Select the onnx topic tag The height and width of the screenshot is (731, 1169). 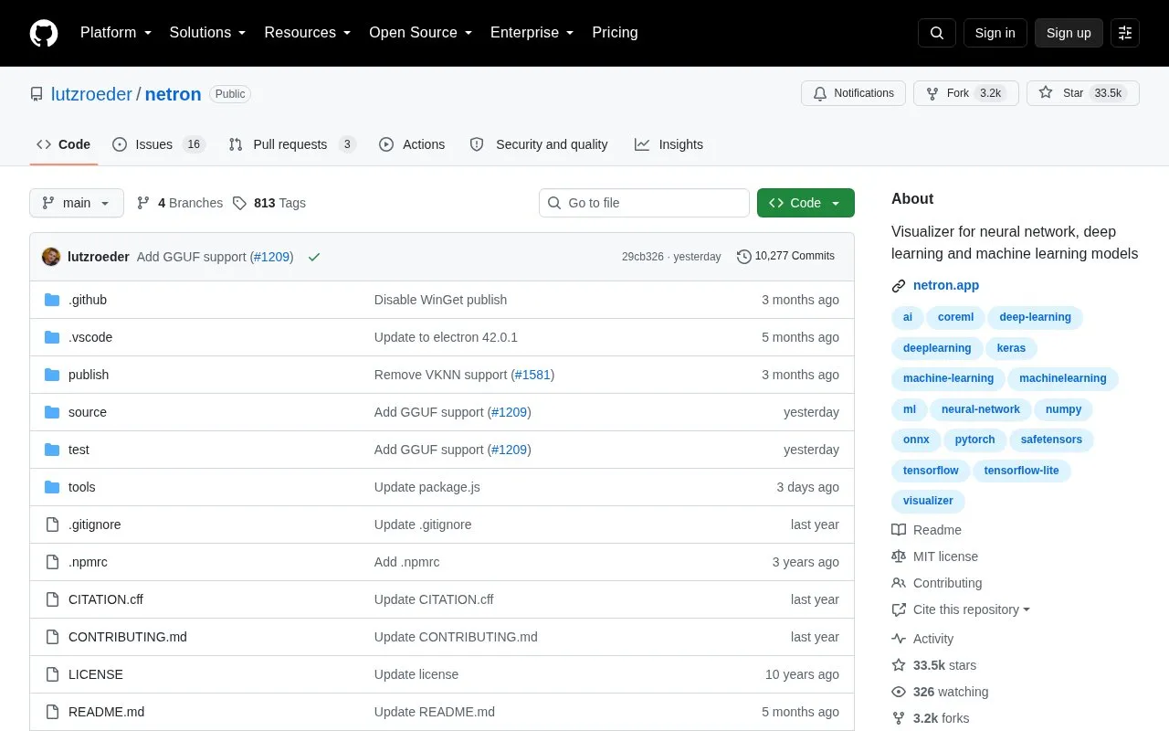916,440
